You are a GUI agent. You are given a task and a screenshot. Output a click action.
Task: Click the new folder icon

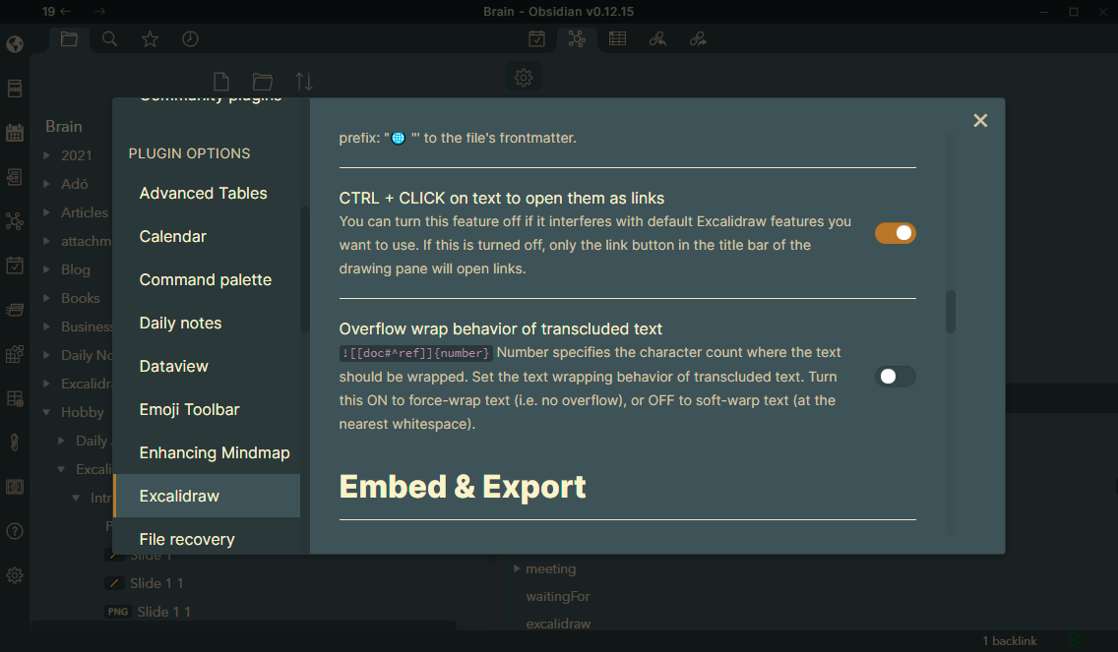coord(263,82)
